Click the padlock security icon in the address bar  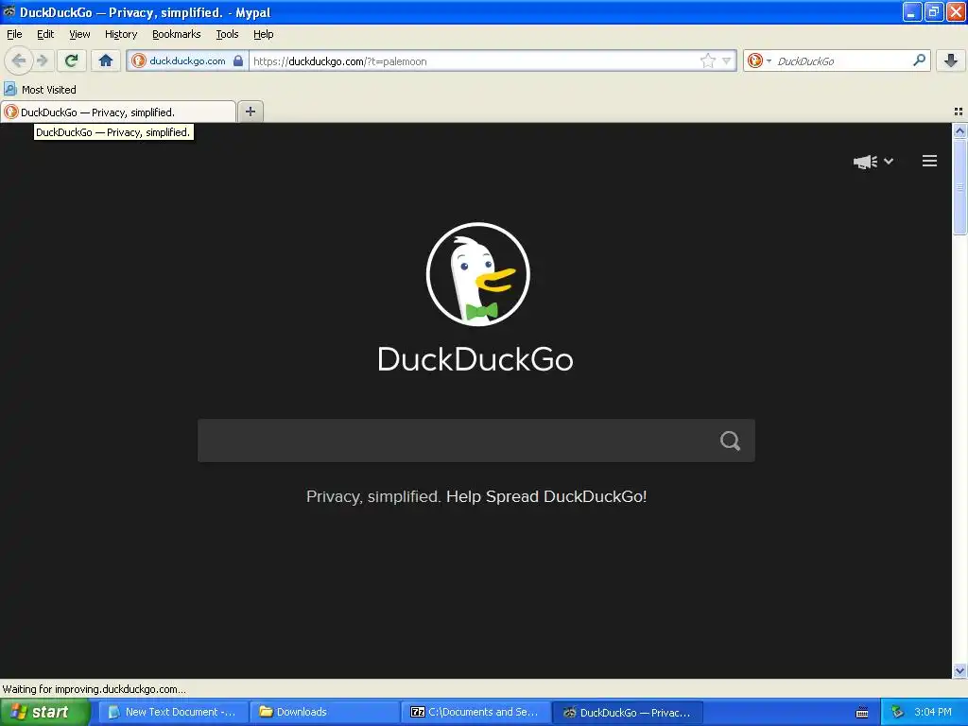238,60
